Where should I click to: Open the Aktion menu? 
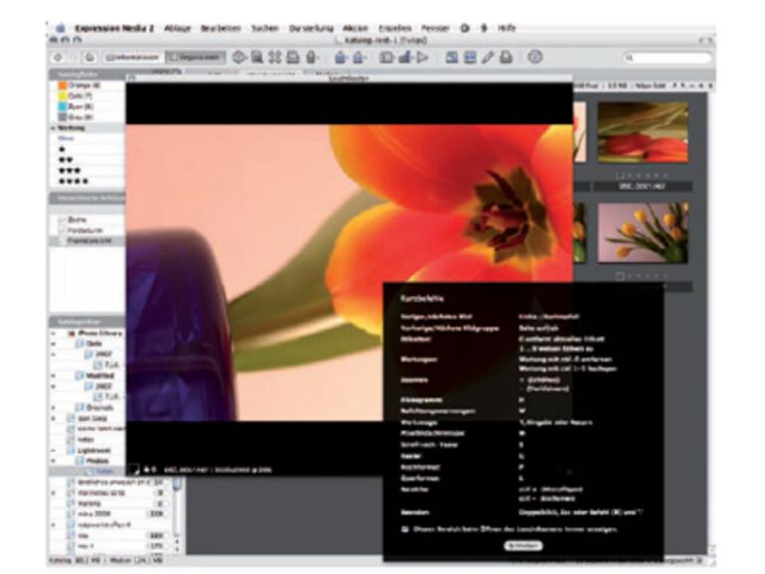pyautogui.click(x=356, y=28)
